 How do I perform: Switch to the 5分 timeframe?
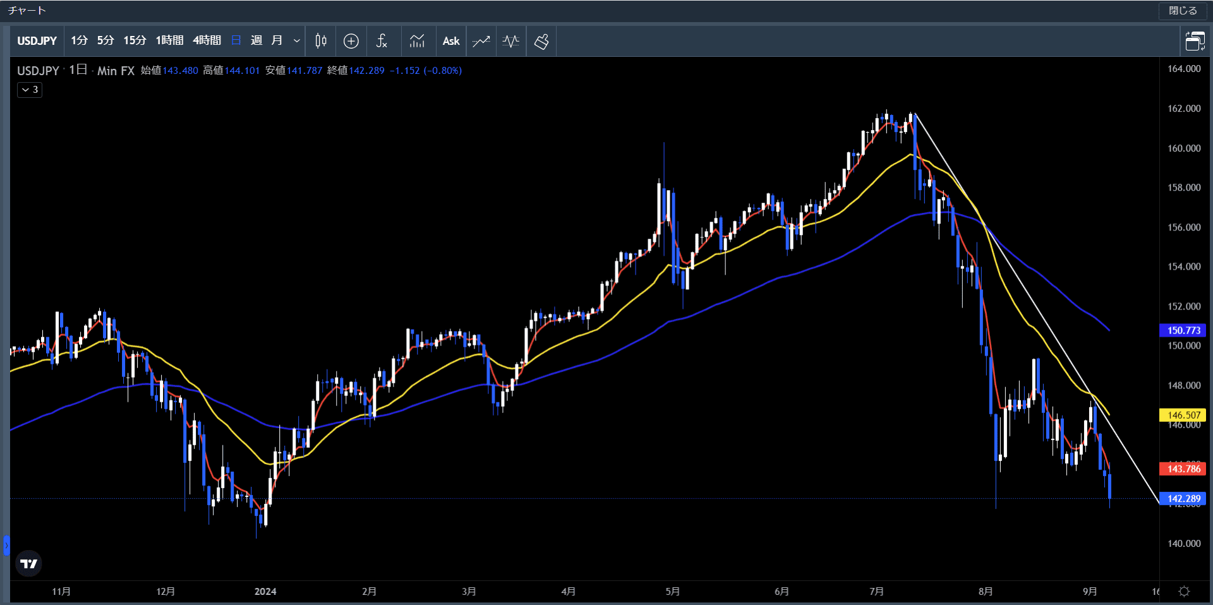tap(106, 41)
